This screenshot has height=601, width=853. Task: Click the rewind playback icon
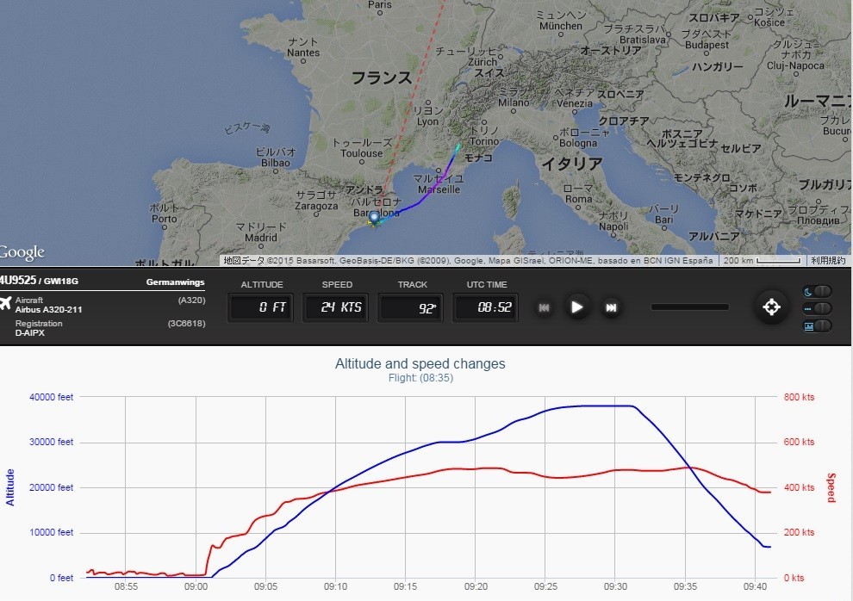pos(544,307)
